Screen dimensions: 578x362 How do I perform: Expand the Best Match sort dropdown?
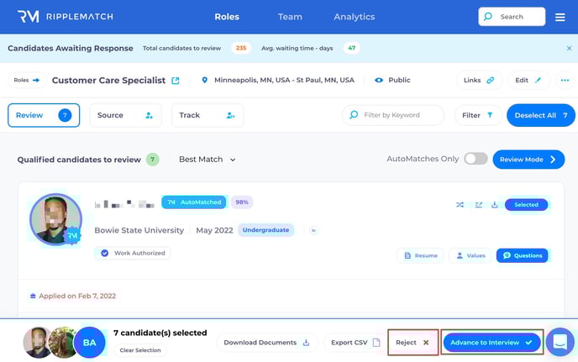pos(208,160)
